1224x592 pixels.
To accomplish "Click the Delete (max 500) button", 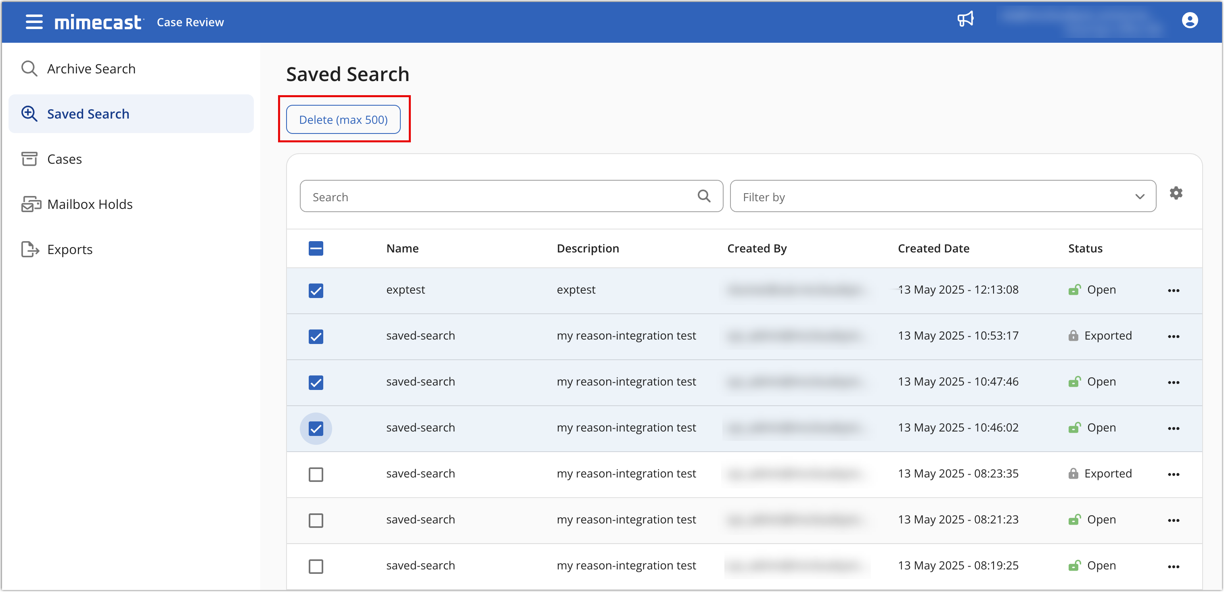I will [x=343, y=120].
